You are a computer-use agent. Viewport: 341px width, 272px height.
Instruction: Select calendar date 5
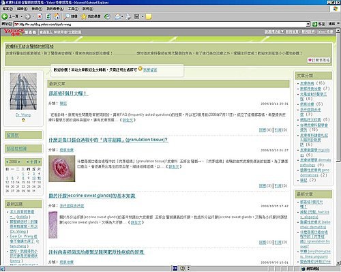tap(8, 178)
